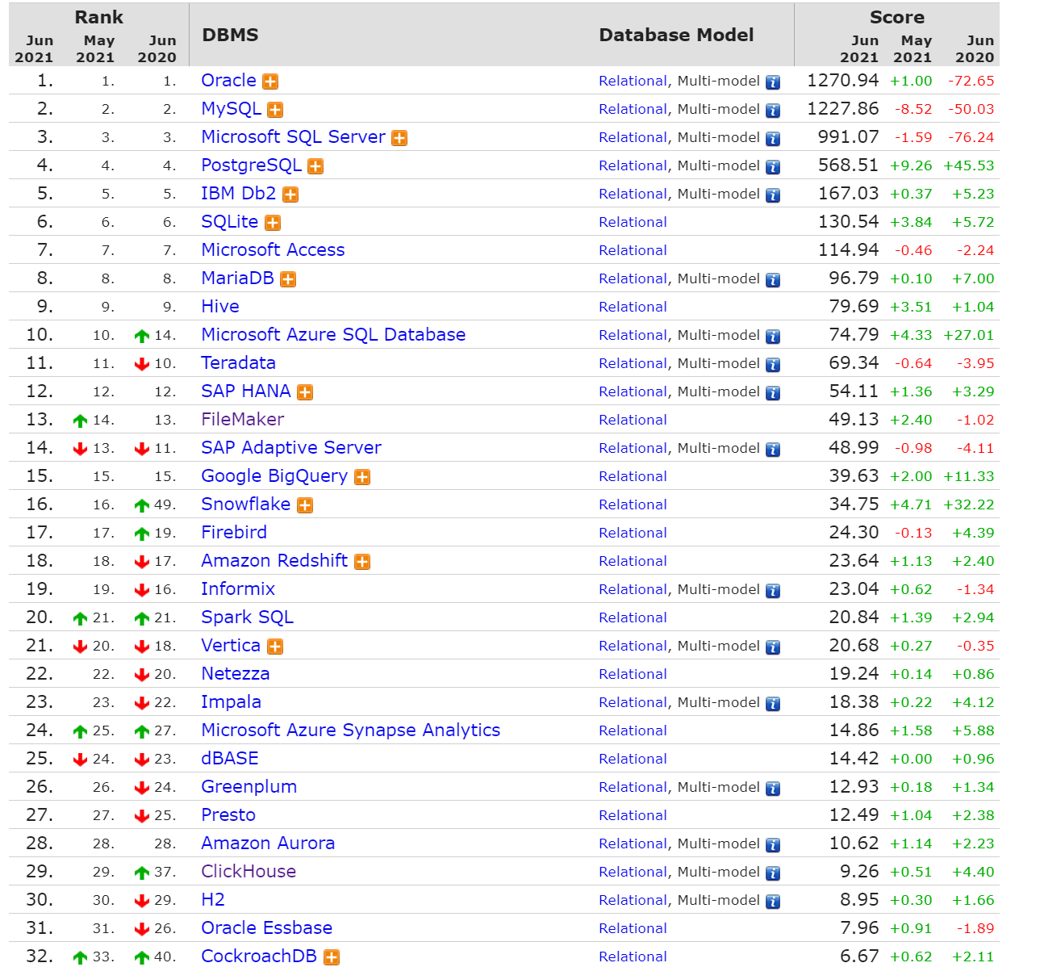
Task: Click the plus icon beside Snowflake
Action: coord(305,505)
